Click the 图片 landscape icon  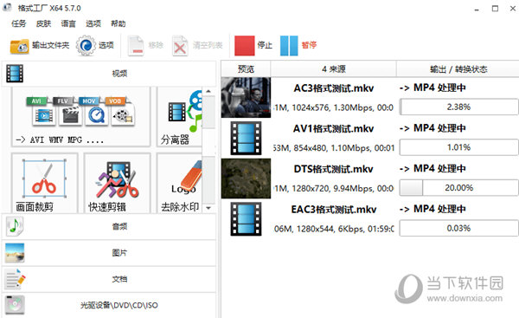pyautogui.click(x=15, y=253)
